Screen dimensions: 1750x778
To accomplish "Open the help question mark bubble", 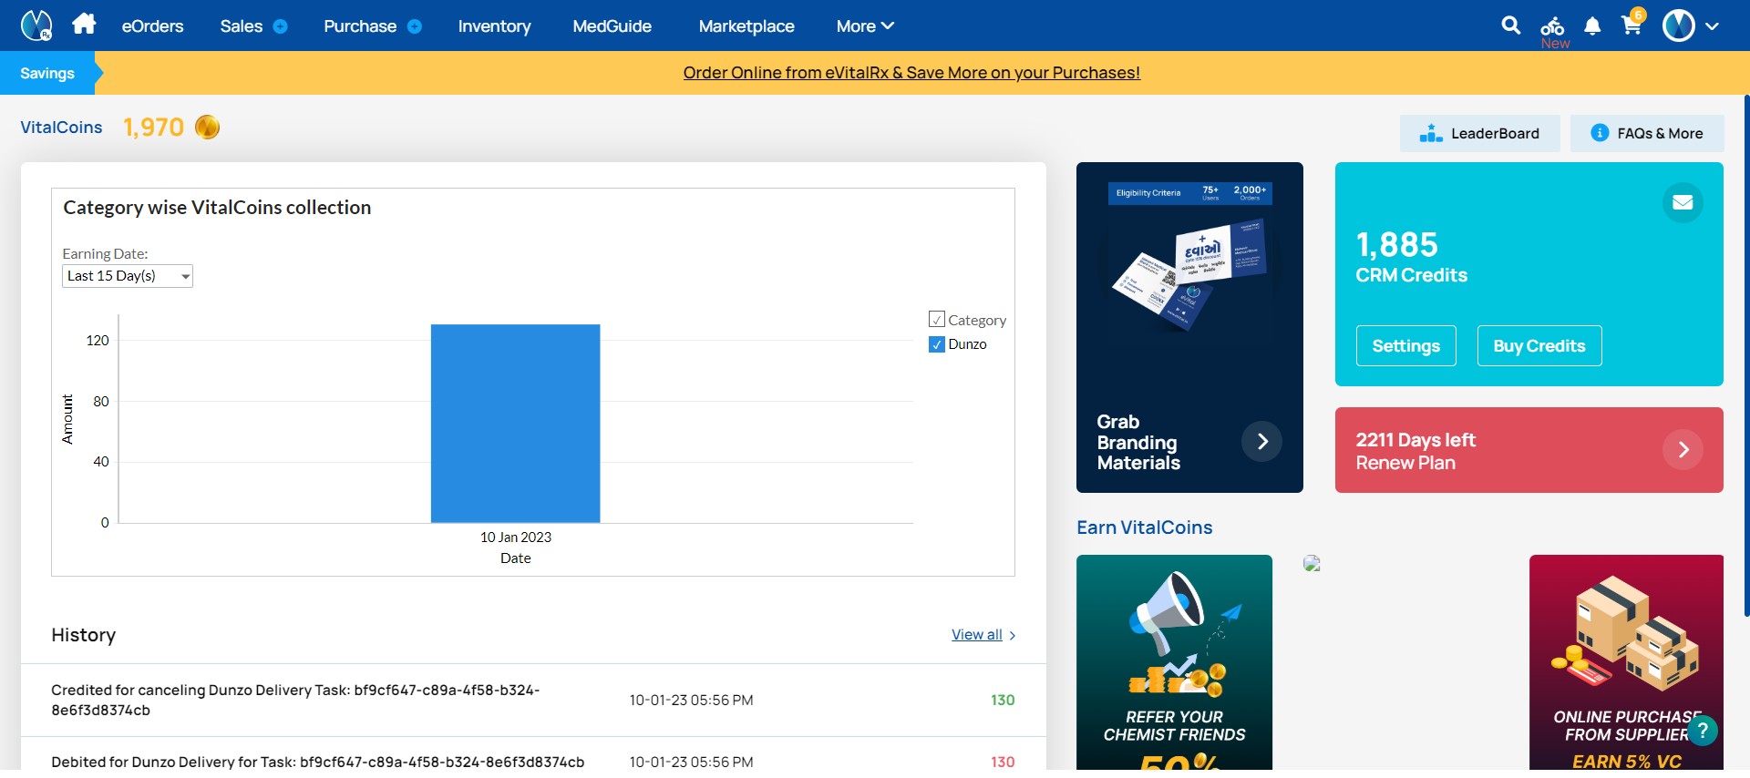I will [x=1702, y=730].
